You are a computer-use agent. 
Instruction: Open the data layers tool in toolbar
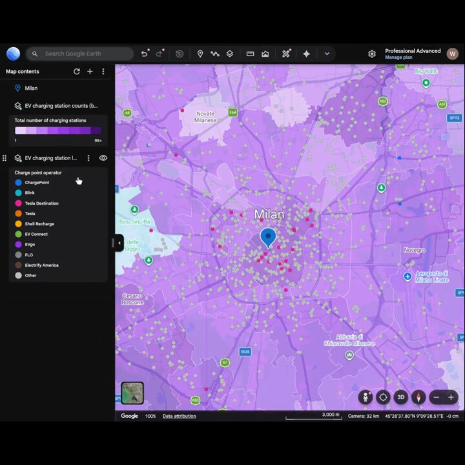(x=230, y=54)
